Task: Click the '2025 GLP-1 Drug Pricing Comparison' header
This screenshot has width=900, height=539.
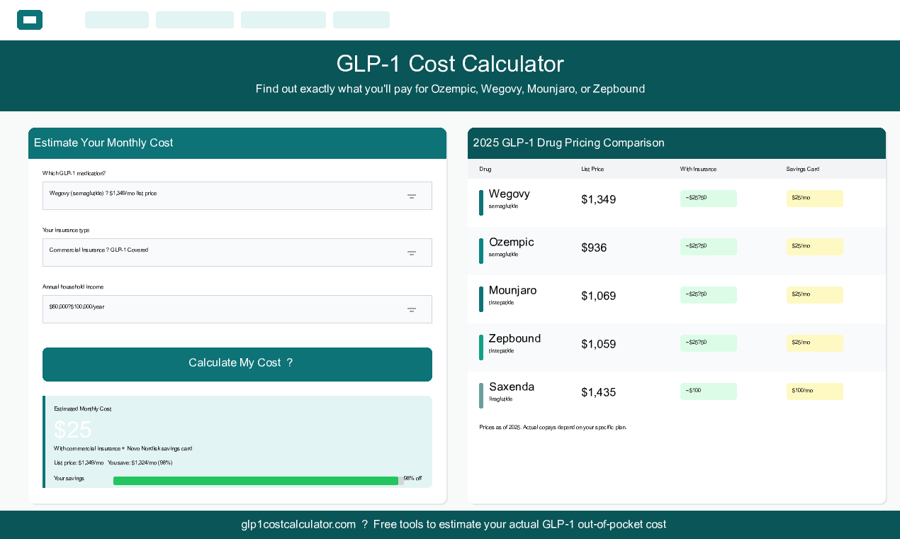Action: click(677, 143)
